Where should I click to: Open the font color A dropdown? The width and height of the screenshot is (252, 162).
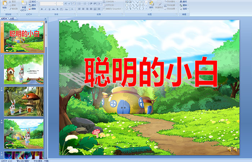click(x=73, y=9)
